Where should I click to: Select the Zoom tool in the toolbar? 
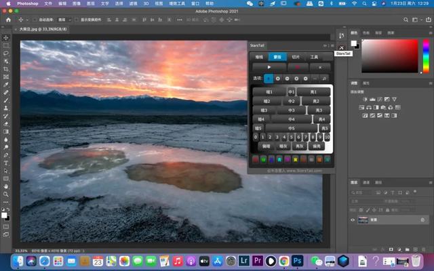(x=6, y=194)
